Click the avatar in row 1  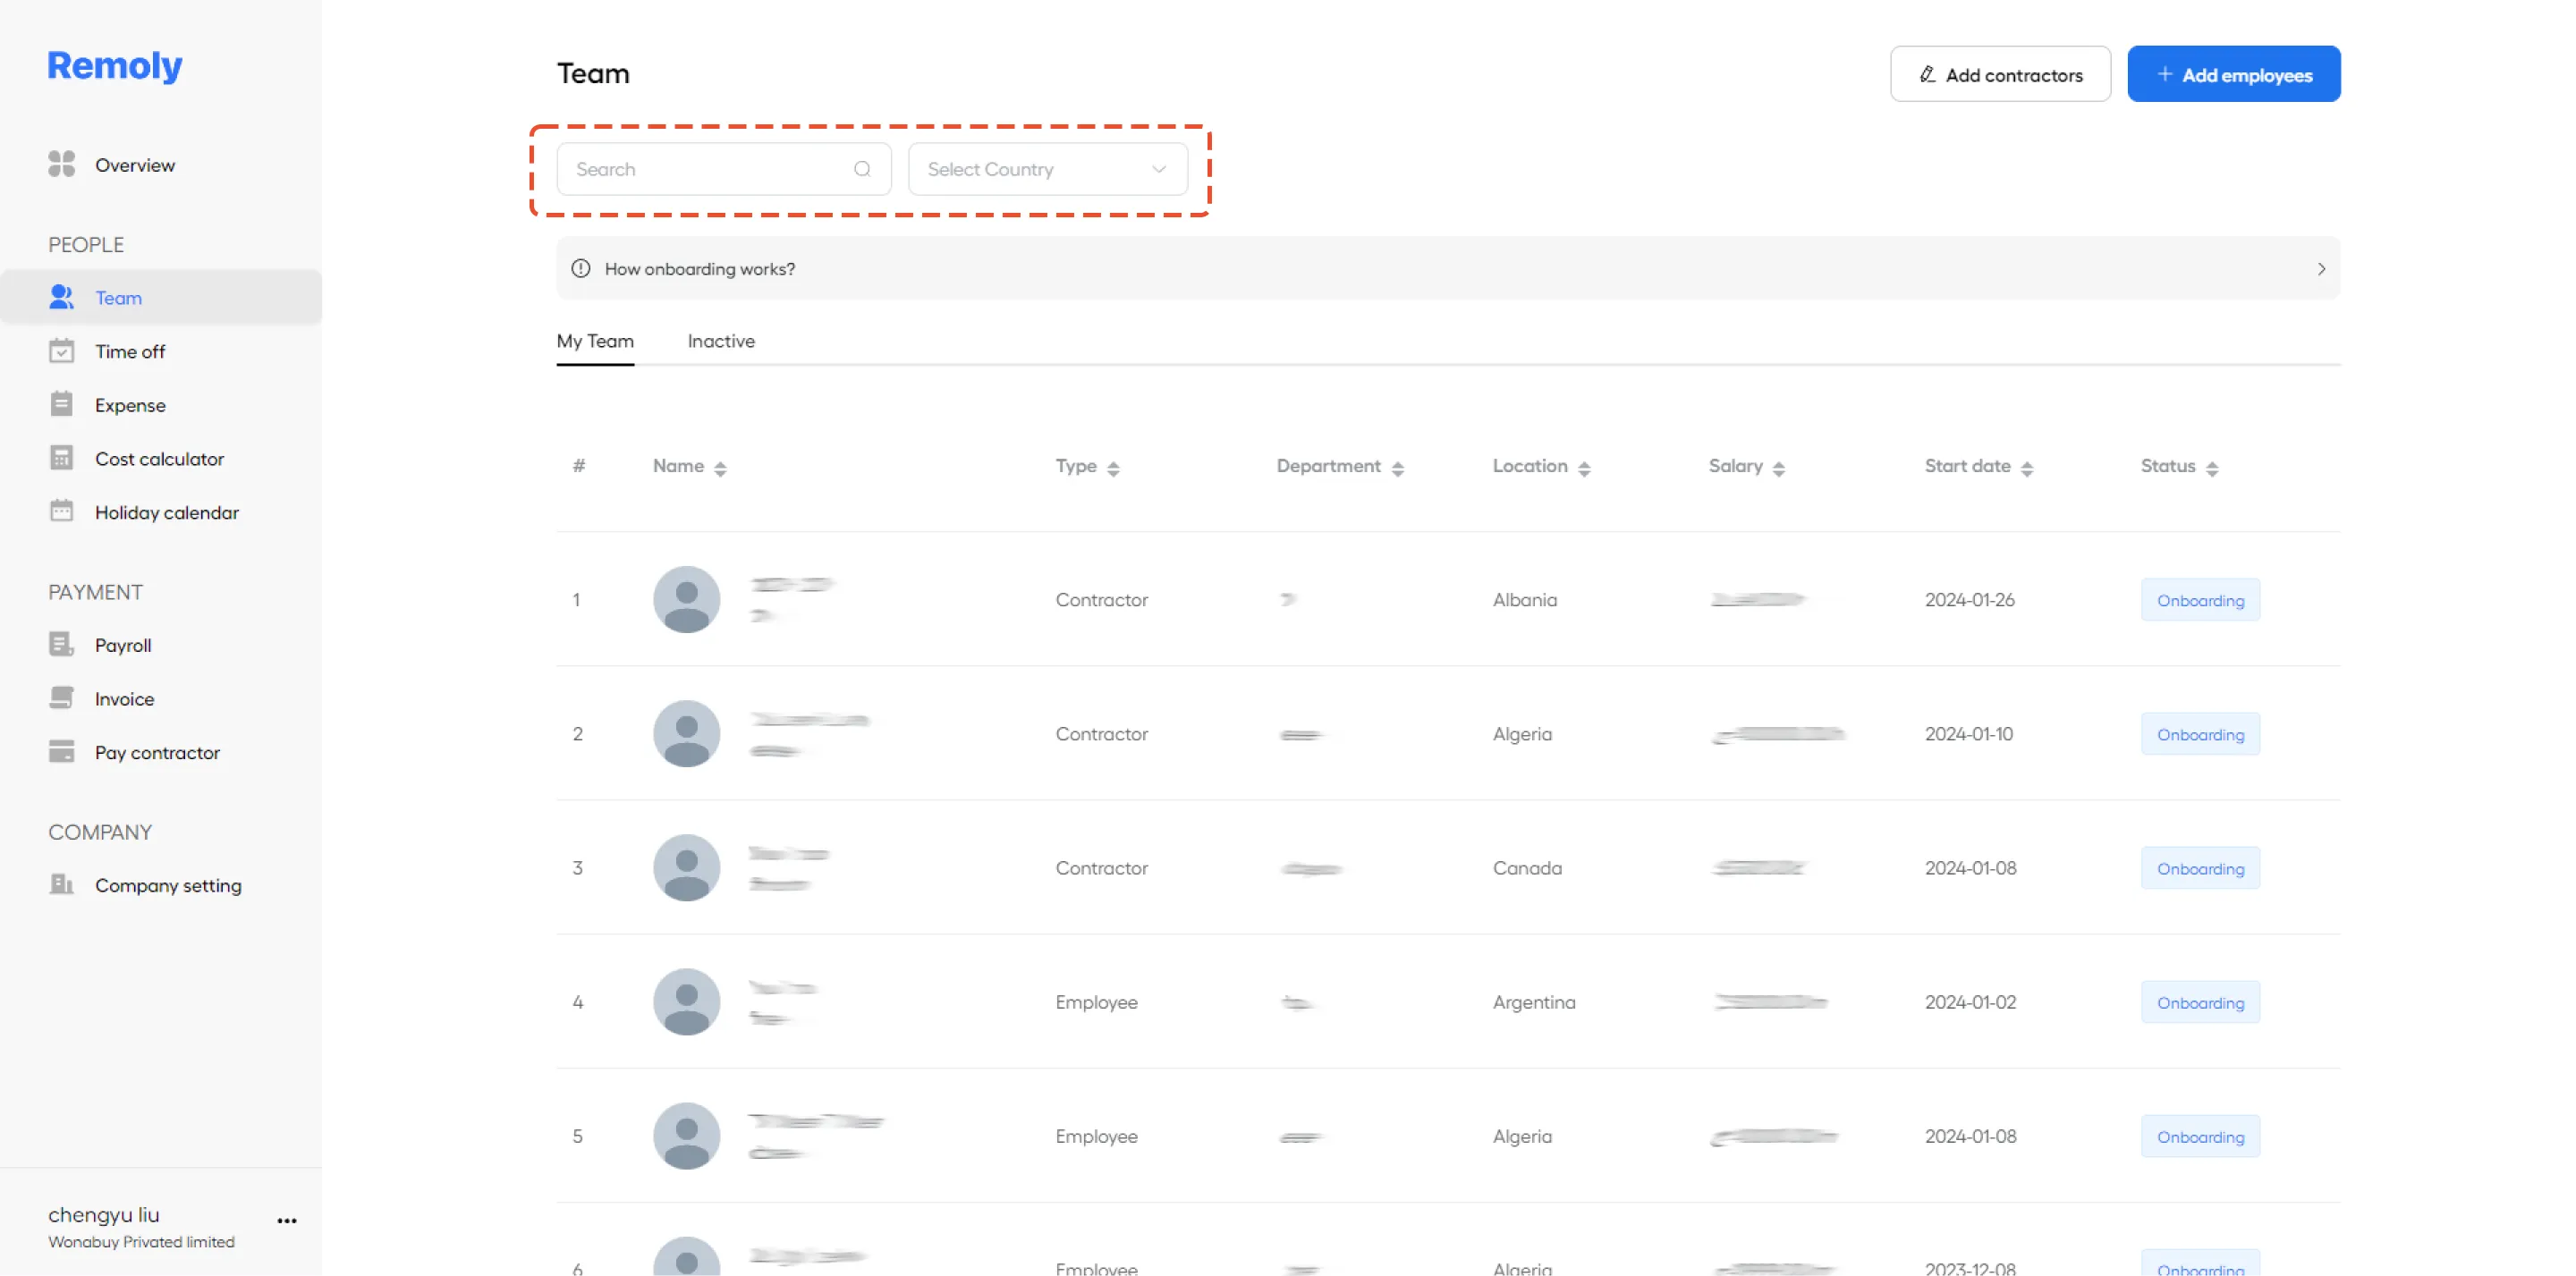(x=687, y=599)
